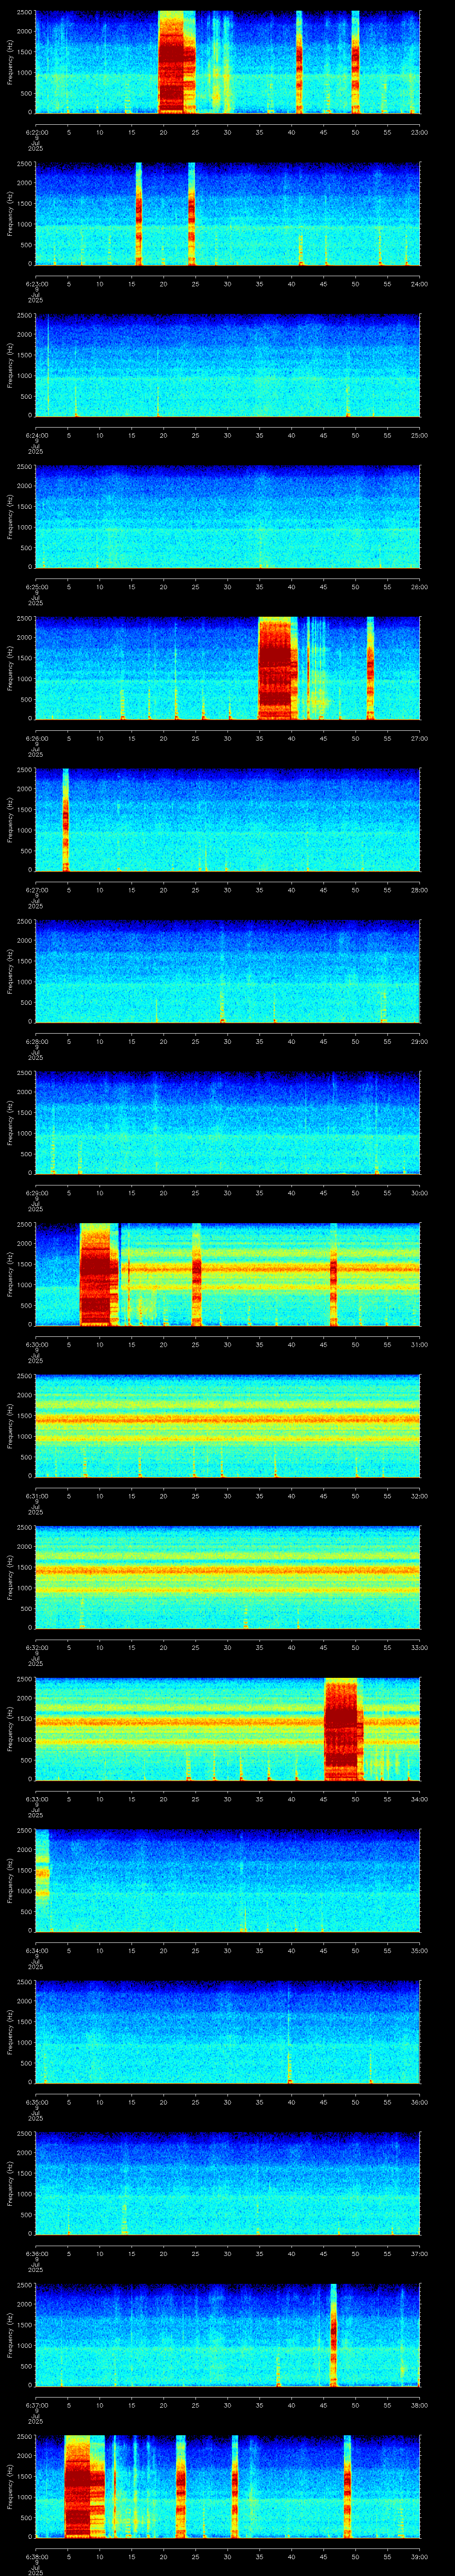455x2576 pixels.
Task: Select the wide red burst near 7 seconds after 6:38:00
Action: (x=84, y=2486)
